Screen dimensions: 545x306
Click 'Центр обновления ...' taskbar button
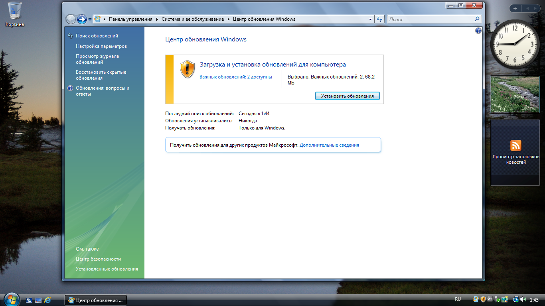(x=96, y=300)
